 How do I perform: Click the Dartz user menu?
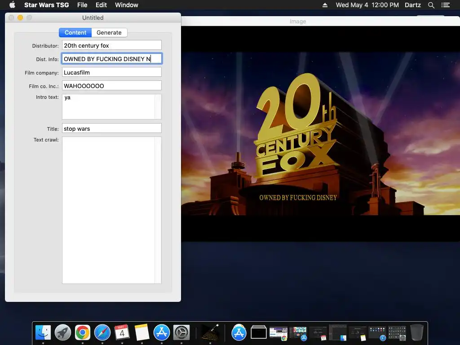pyautogui.click(x=413, y=5)
